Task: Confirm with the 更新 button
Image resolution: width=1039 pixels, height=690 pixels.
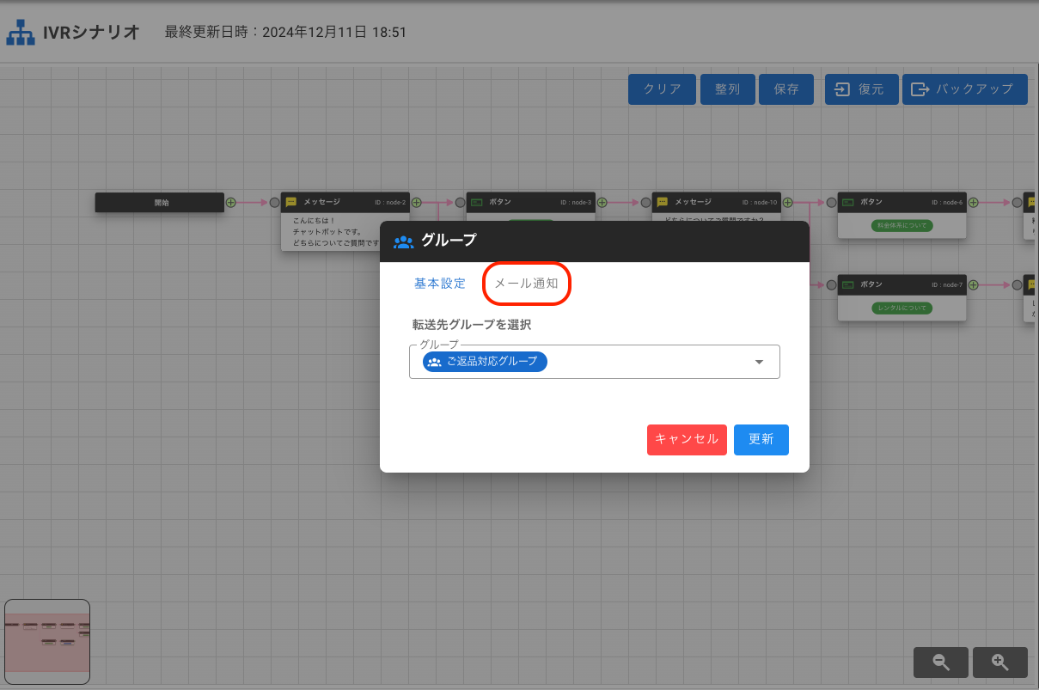Action: (761, 439)
